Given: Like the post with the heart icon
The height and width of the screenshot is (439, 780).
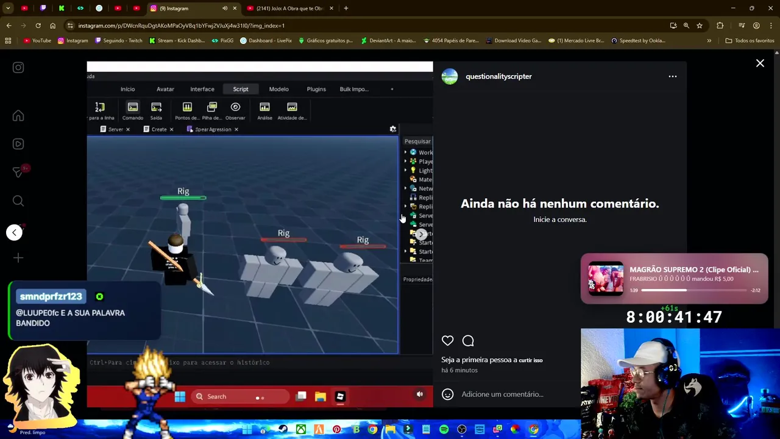Looking at the screenshot, I should (448, 341).
